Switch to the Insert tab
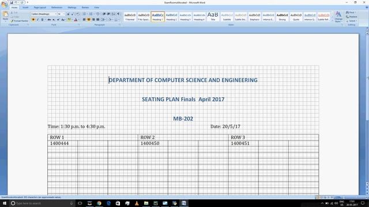The width and height of the screenshot is (369, 207). (x=25, y=7)
